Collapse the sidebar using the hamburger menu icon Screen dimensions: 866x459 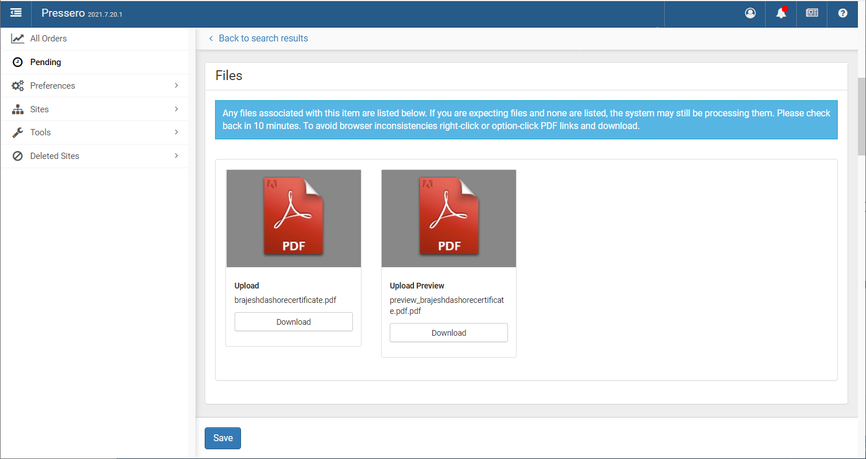click(16, 13)
